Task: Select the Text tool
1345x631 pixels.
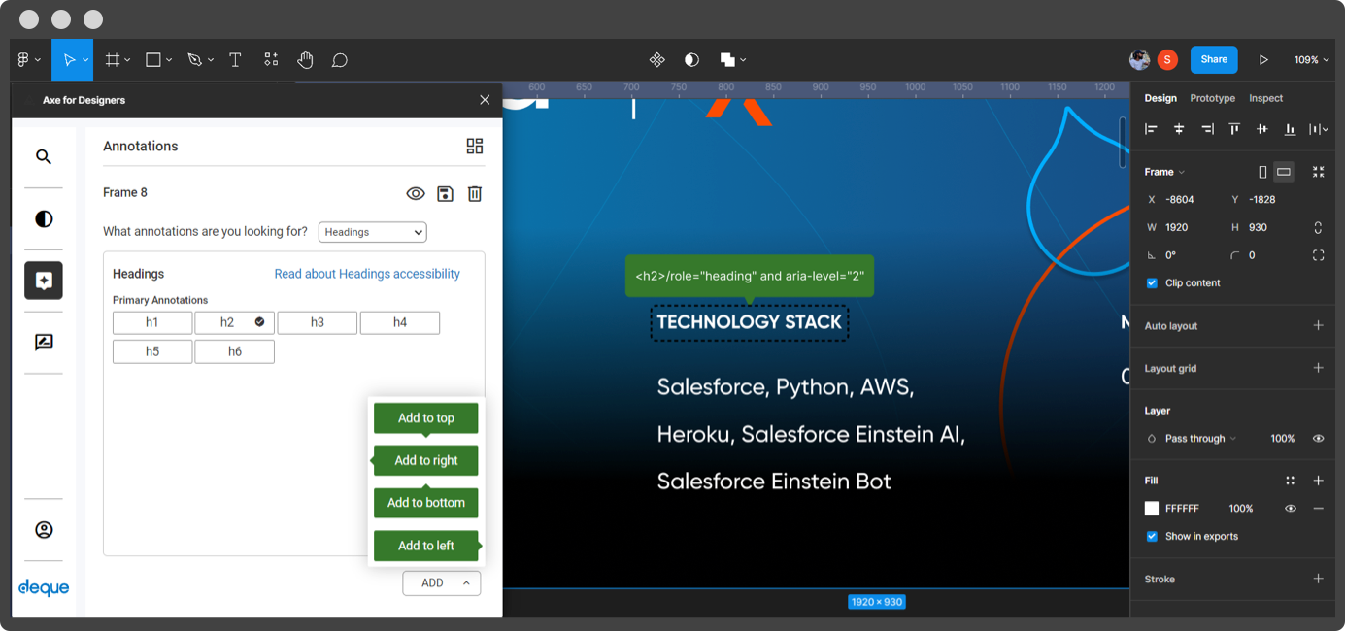Action: [x=235, y=60]
